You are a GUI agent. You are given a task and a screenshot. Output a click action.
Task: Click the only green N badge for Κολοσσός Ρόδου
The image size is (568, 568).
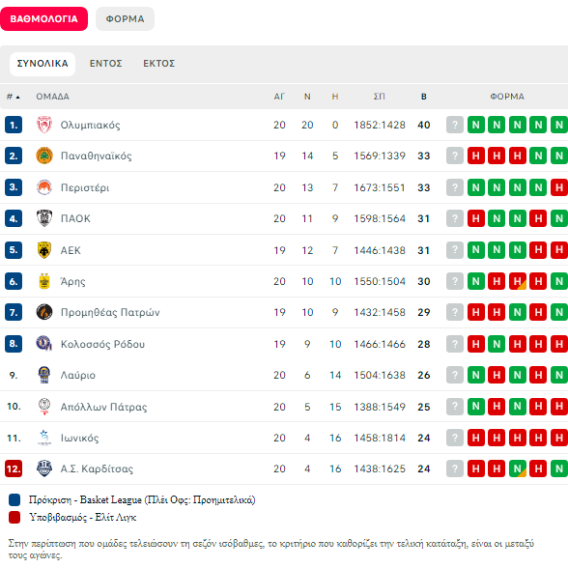497,344
